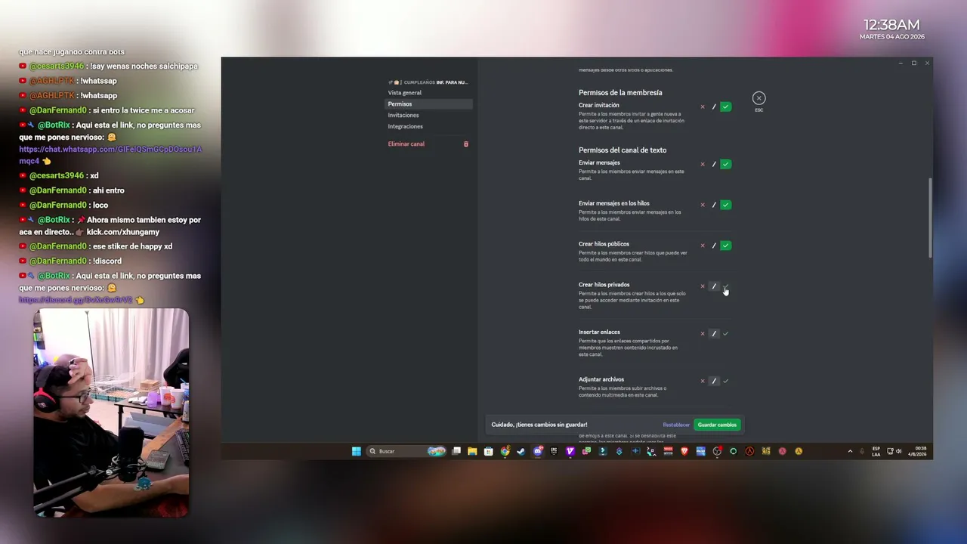Screen dimensions: 967x544
Task: Open the Vista general settings tab
Action: click(x=429, y=92)
